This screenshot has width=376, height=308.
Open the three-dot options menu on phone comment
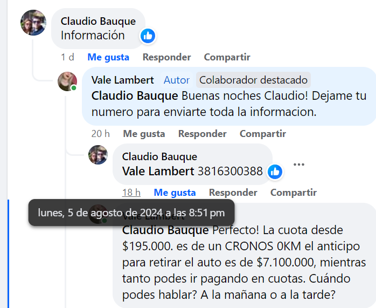(299, 165)
